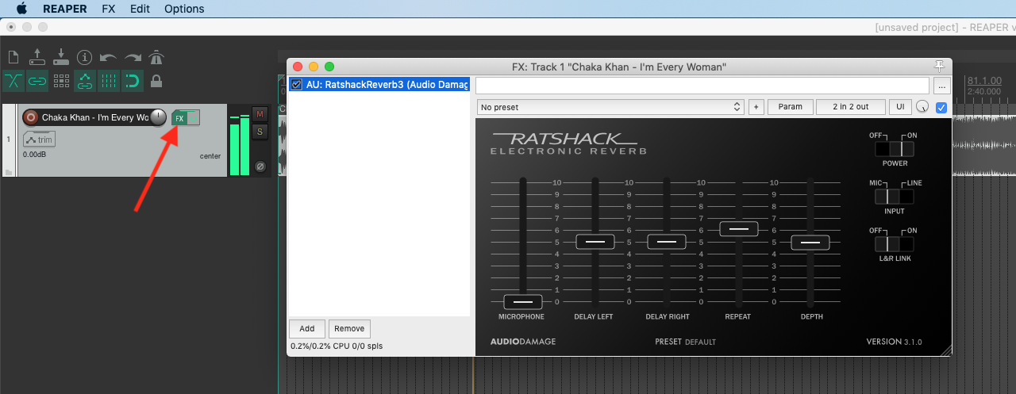Click the '0.00dB' volume readout
This screenshot has height=394, width=1016.
click(x=36, y=155)
